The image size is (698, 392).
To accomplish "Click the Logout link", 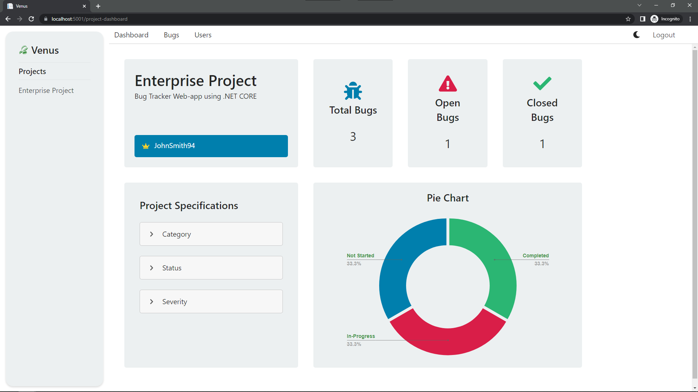I will coord(664,35).
